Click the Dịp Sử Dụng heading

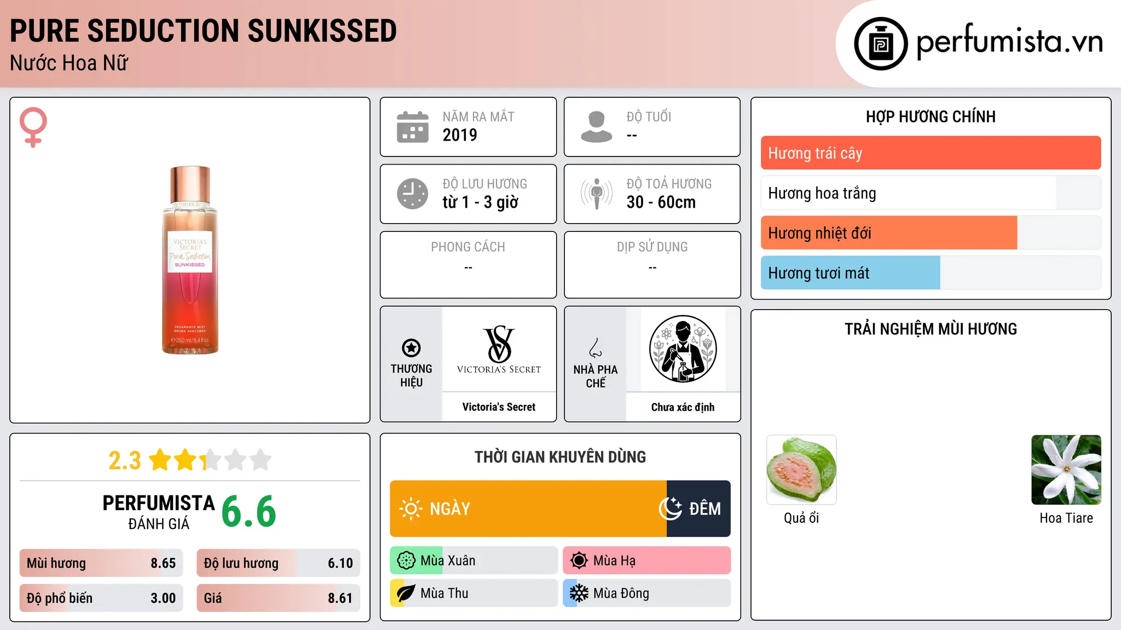tap(652, 247)
